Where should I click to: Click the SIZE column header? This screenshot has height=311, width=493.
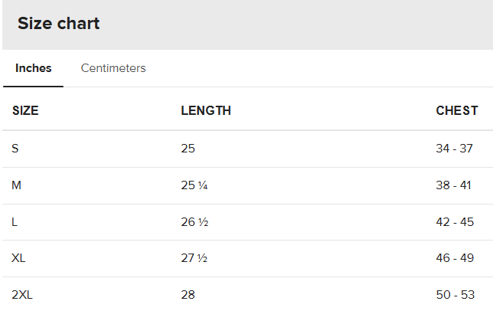click(x=25, y=111)
